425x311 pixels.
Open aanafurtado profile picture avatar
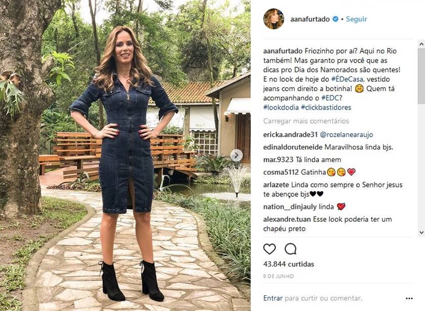[274, 19]
